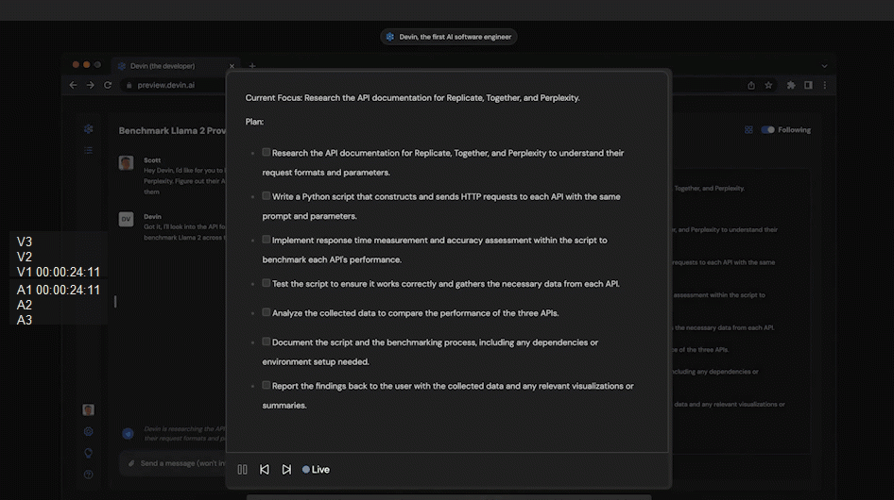Check the 'Implement response time measurement' item

[x=266, y=240]
